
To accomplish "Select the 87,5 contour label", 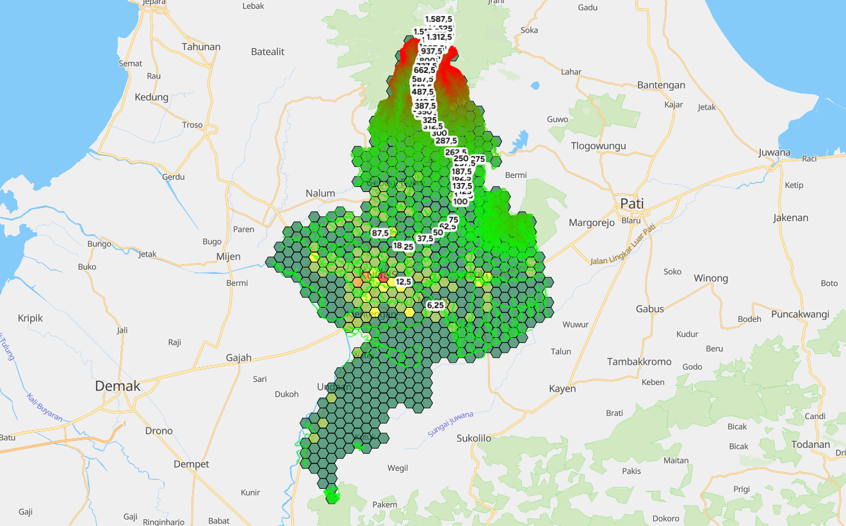I will [x=380, y=234].
